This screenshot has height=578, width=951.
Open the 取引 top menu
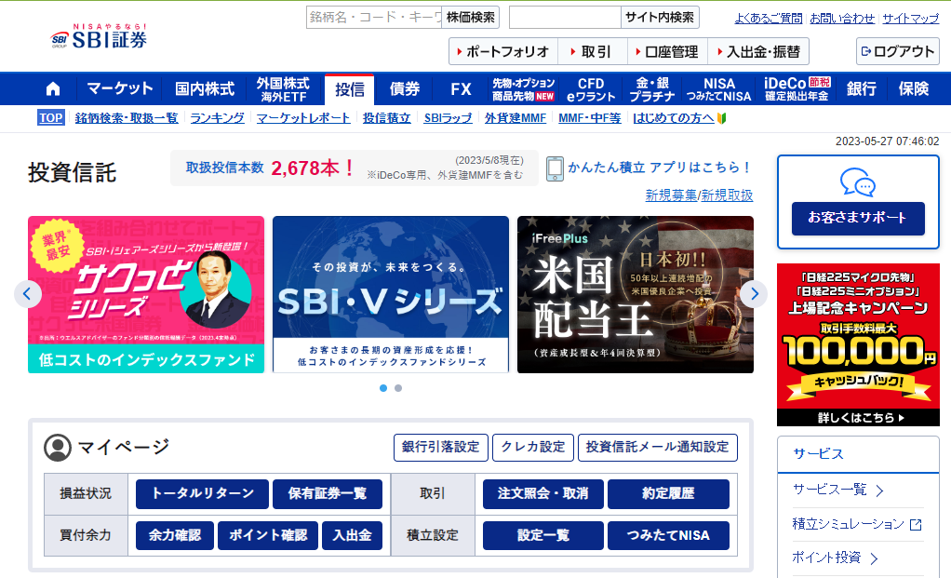(591, 51)
